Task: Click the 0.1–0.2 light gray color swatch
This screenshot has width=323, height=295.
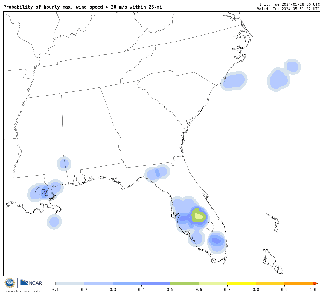Action: (x=70, y=283)
